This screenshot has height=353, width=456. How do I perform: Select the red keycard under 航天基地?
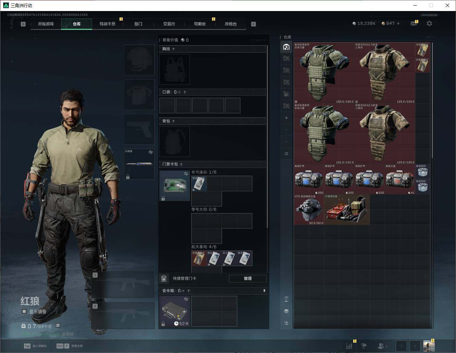coord(199,258)
